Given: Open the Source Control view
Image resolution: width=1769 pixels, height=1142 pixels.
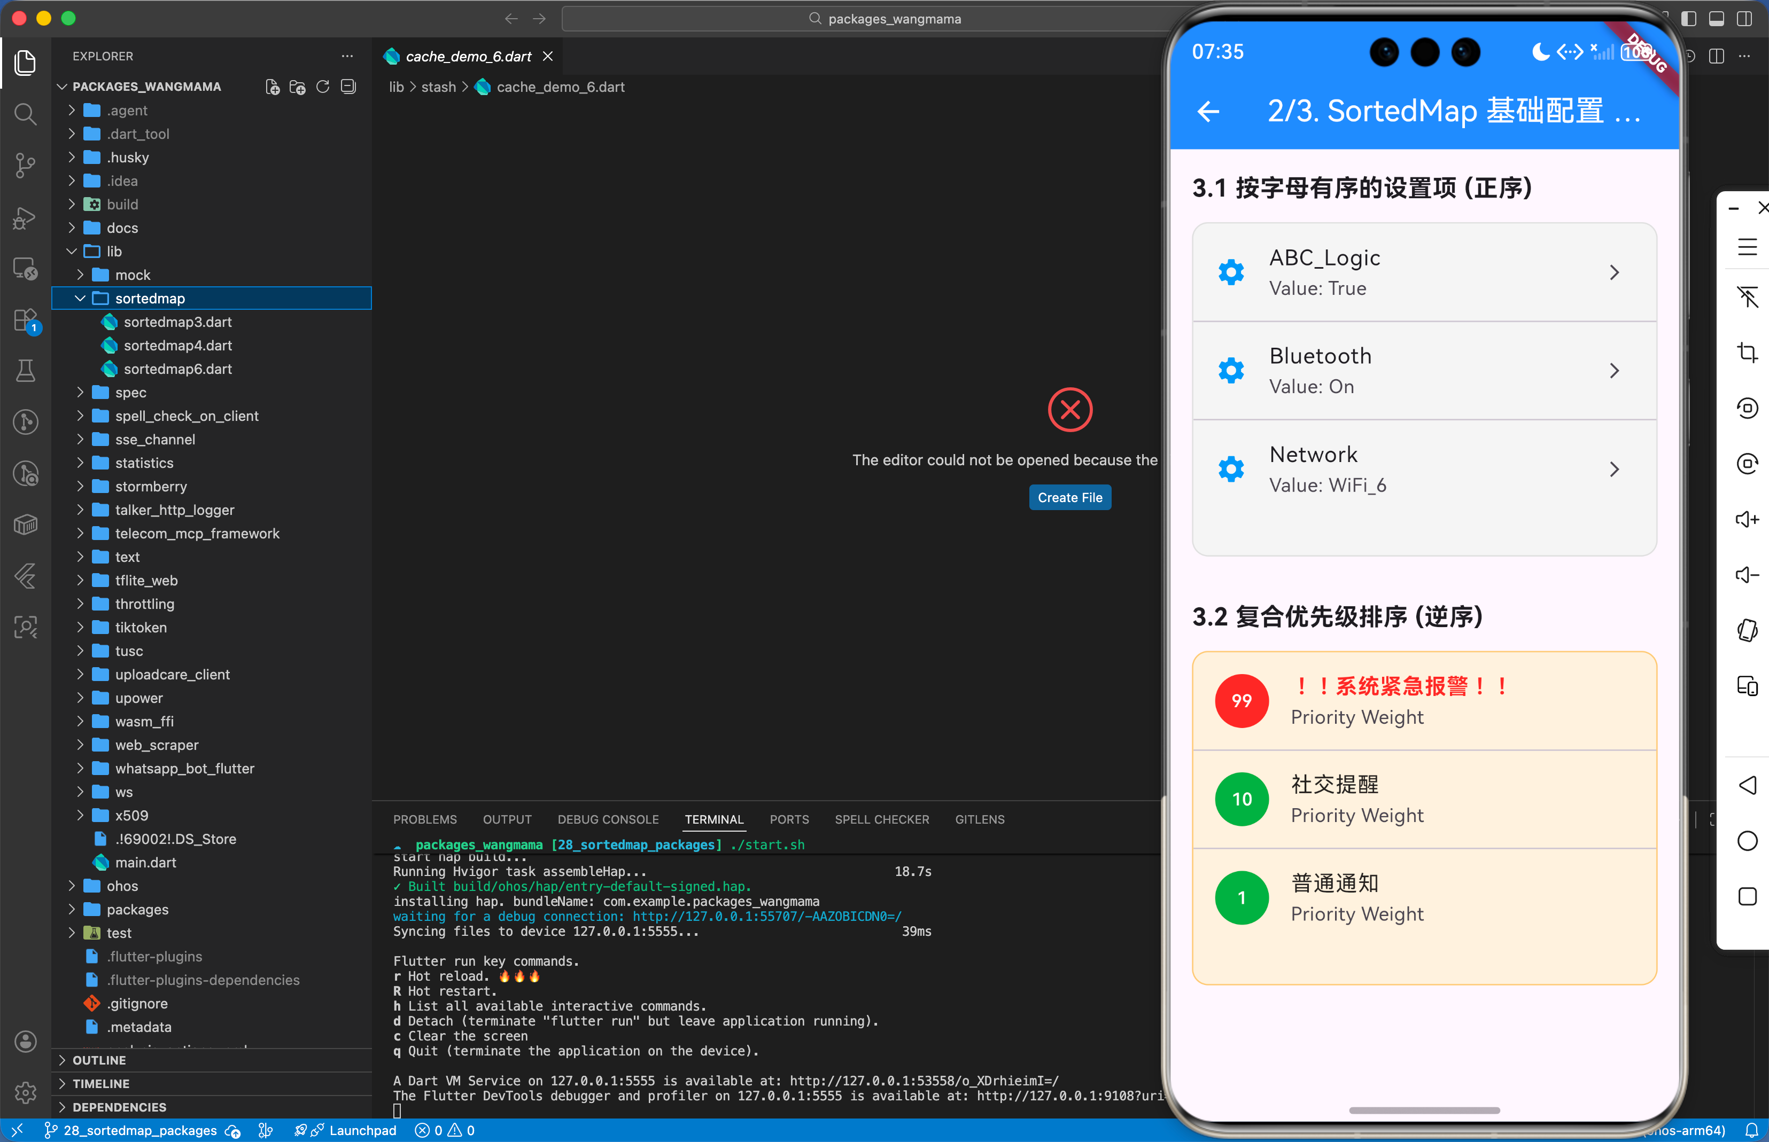Looking at the screenshot, I should pos(25,165).
